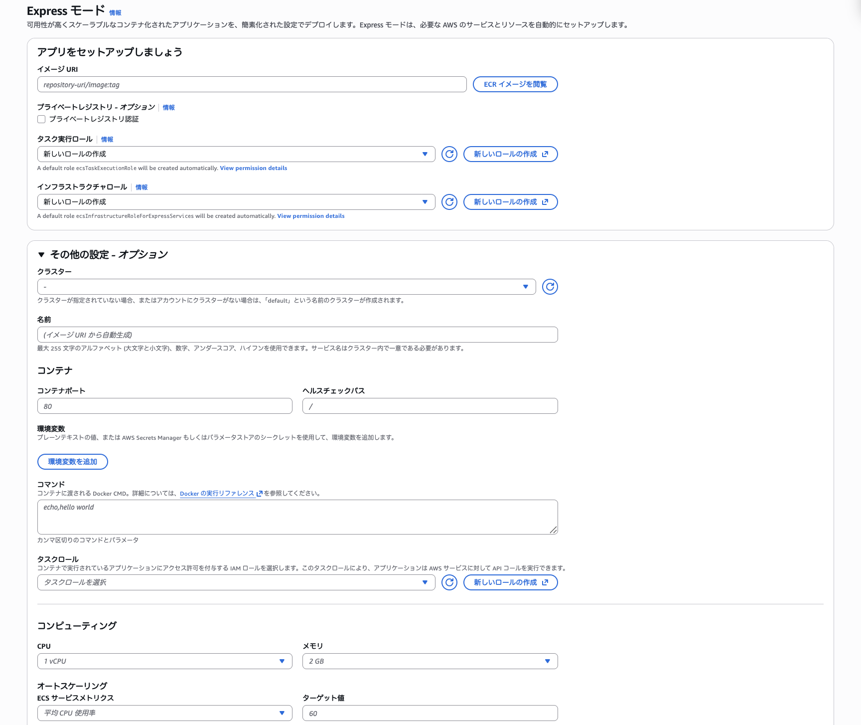This screenshot has height=725, width=861.
Task: Click the external-link icon on Docker の実行リファレンス
Action: pos(259,493)
